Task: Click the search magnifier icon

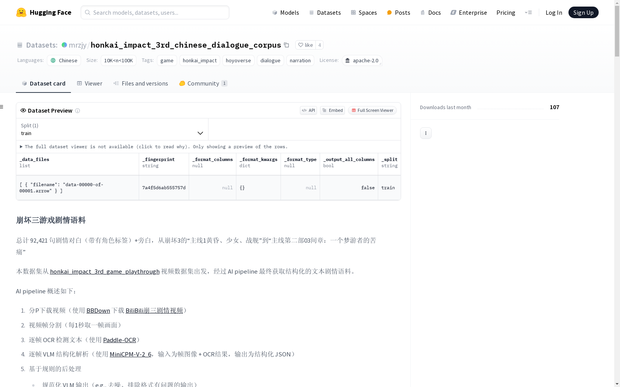Action: pos(88,12)
